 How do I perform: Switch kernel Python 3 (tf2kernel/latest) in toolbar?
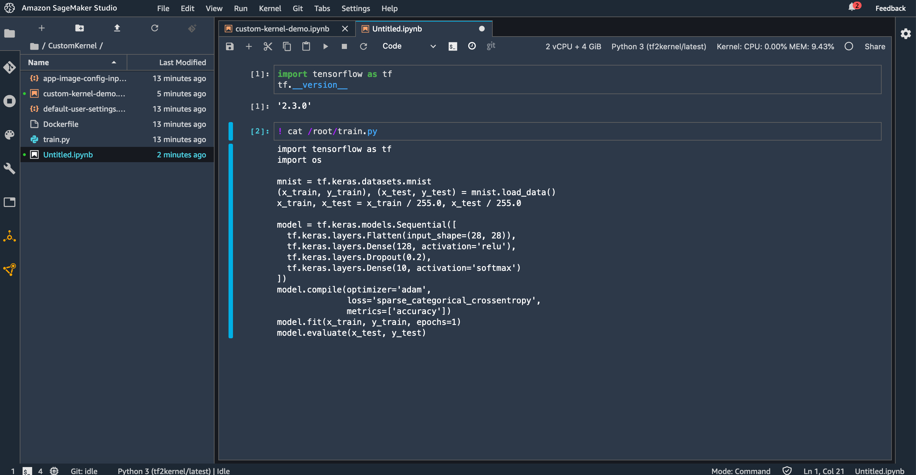click(659, 46)
